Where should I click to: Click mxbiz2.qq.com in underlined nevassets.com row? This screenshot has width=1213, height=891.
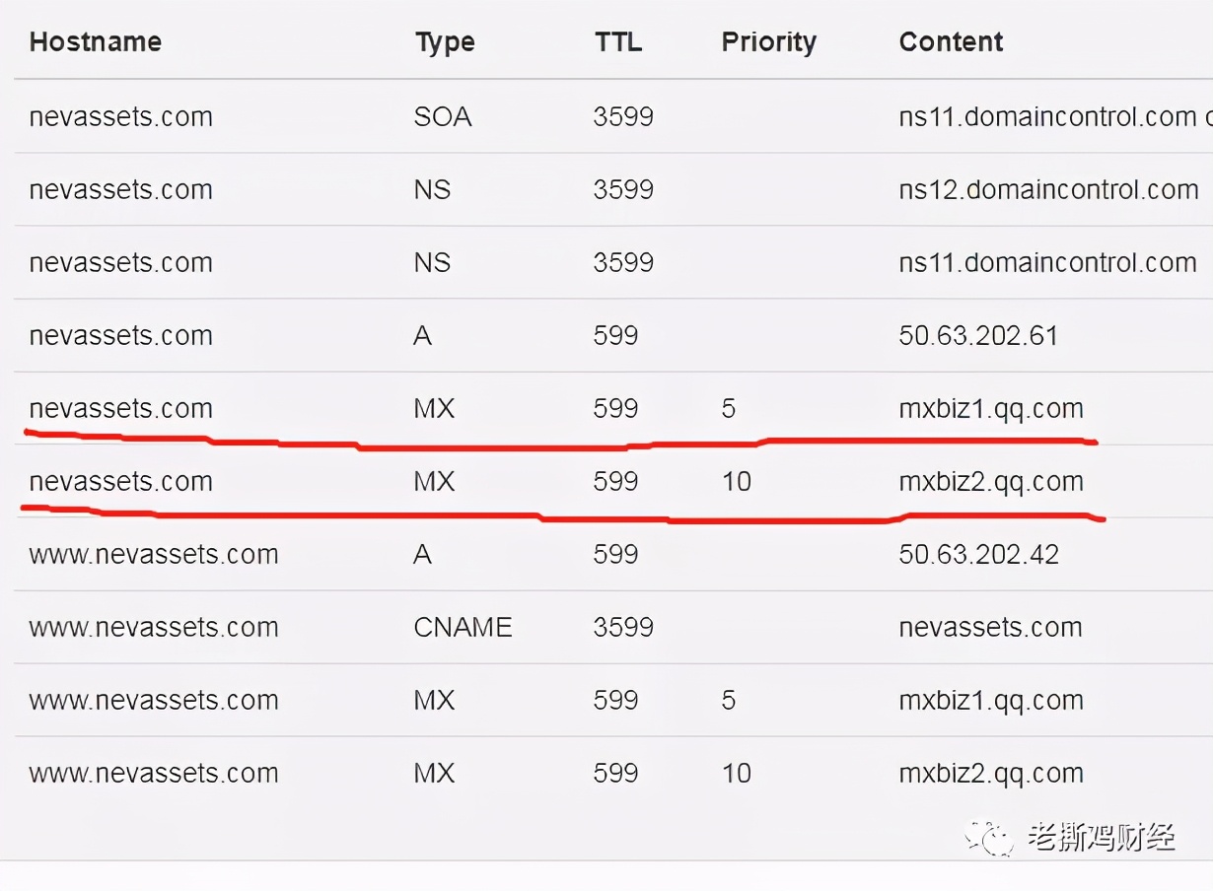click(x=991, y=481)
